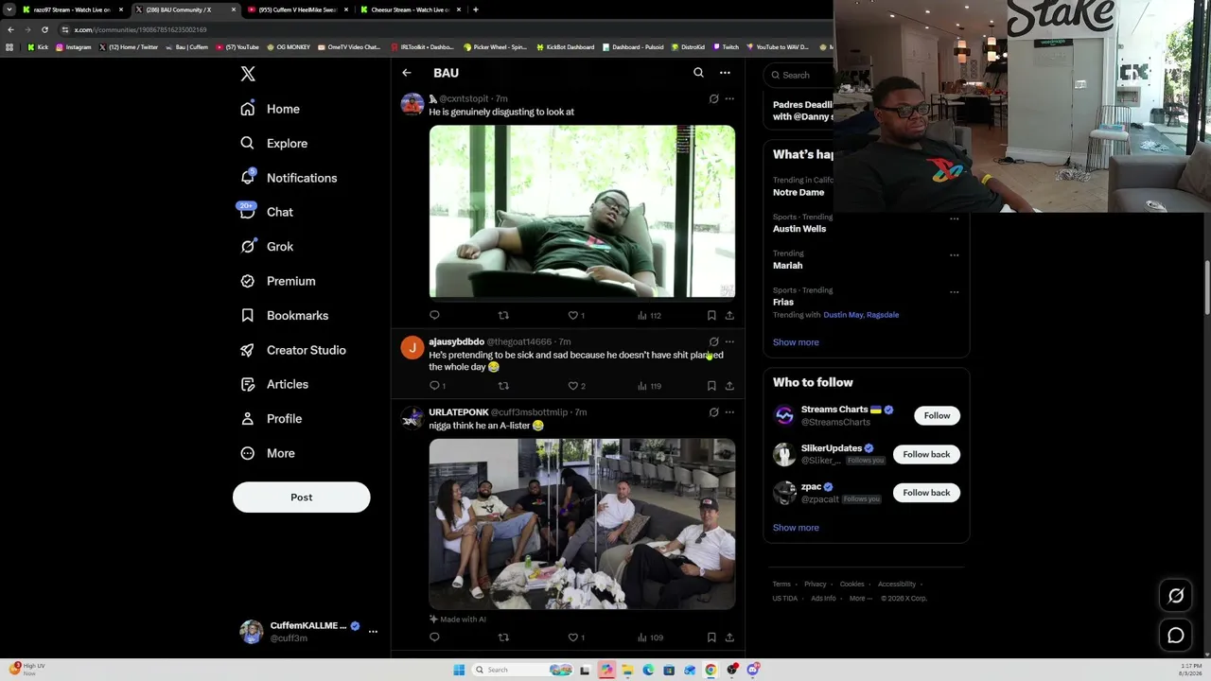Open the Grok icon in the sidebar
The image size is (1211, 681).
(x=248, y=246)
